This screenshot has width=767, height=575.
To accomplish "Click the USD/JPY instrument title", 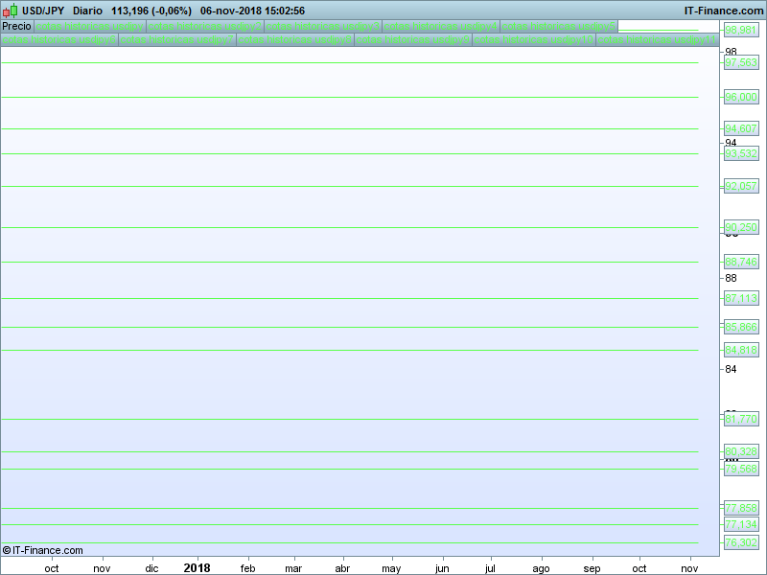I will [x=43, y=11].
